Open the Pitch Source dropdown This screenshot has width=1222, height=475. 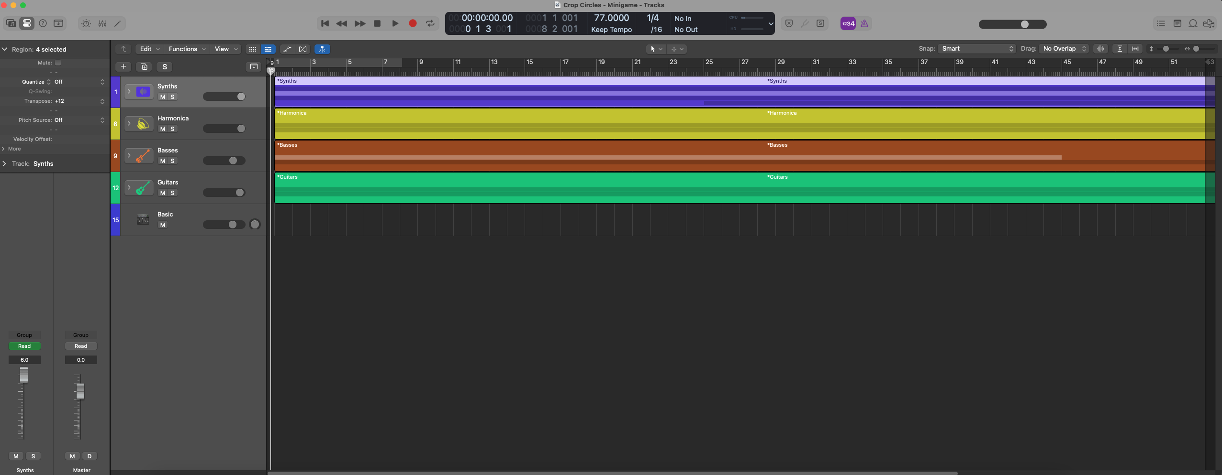(x=79, y=120)
